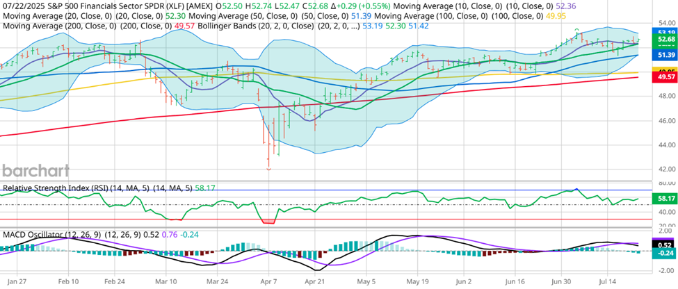Open the Bollinger Bands (20, 2, 0, Close) label
Screen dimensions: 678x289
tap(256, 26)
